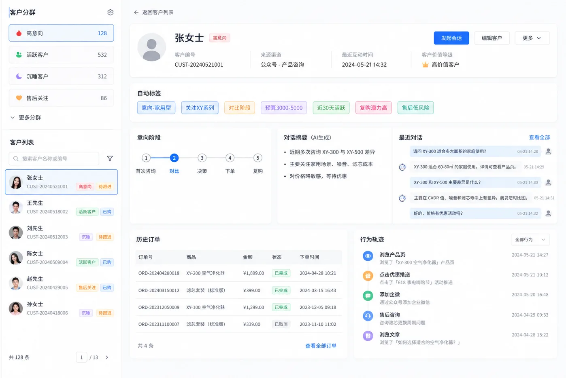Click the 高意向 badge beside 张女士 name
This screenshot has width=566, height=378.
220,38
